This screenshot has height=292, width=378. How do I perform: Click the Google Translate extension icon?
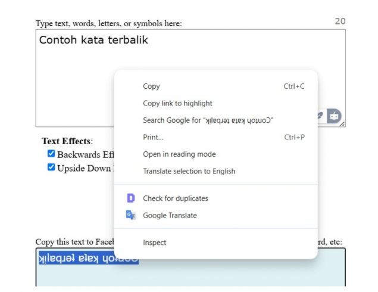(131, 215)
